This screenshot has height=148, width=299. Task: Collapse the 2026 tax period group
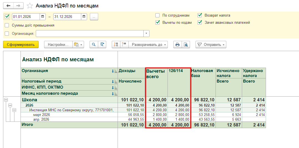click(10, 105)
